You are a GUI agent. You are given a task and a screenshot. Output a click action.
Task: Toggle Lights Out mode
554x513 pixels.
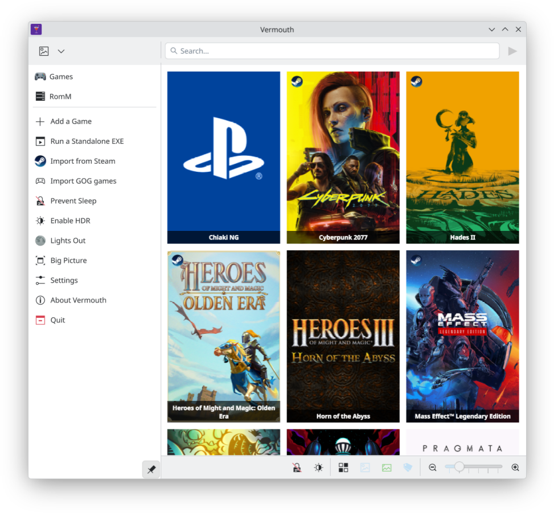coord(95,241)
